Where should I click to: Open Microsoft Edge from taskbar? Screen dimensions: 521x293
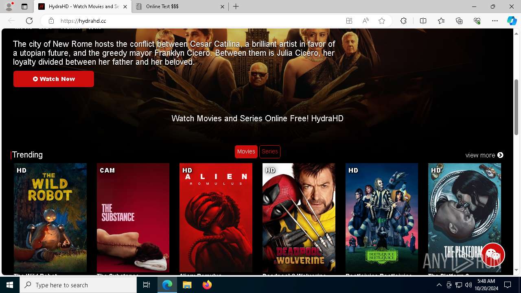(x=167, y=285)
